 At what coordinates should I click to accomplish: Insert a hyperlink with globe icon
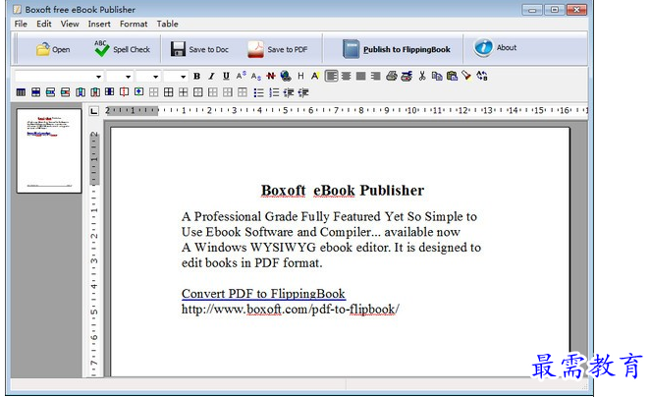(286, 76)
